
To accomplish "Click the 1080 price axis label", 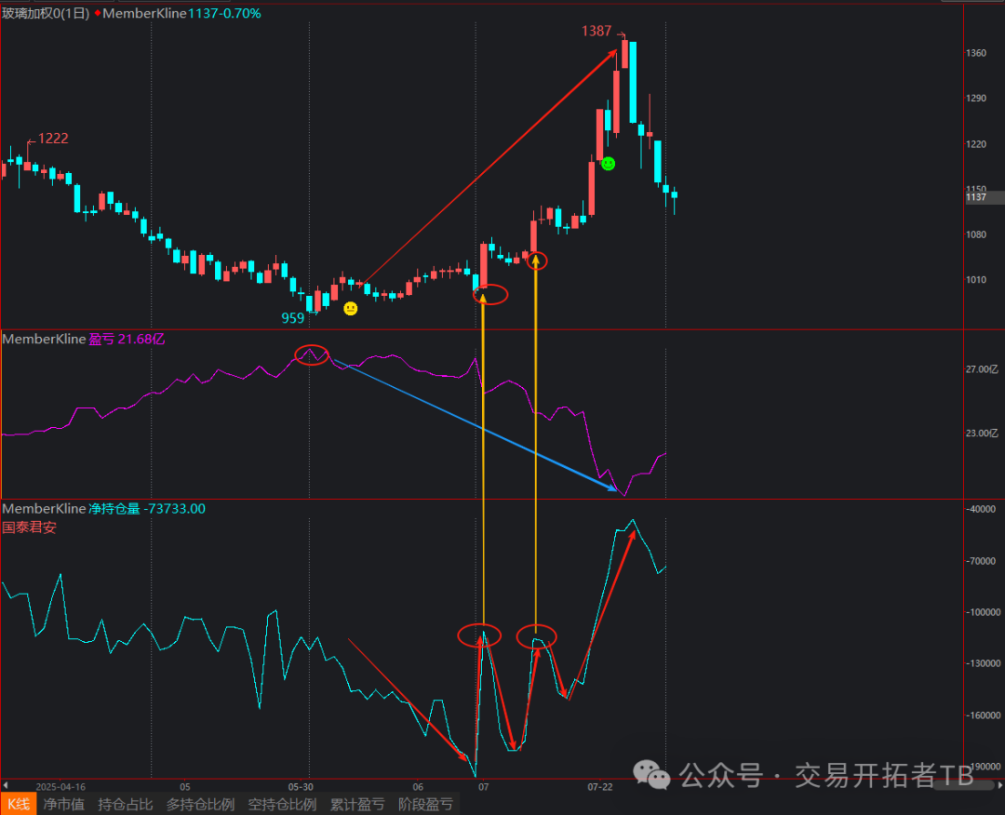I will point(976,234).
